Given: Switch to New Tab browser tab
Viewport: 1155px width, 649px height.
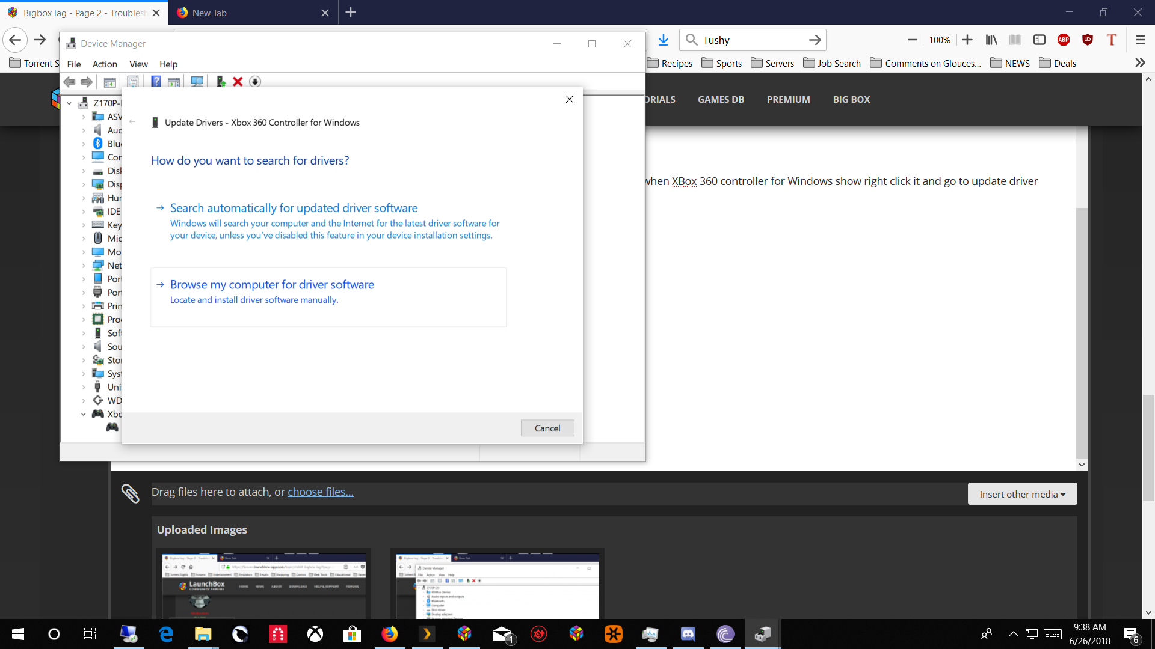Looking at the screenshot, I should tap(253, 13).
